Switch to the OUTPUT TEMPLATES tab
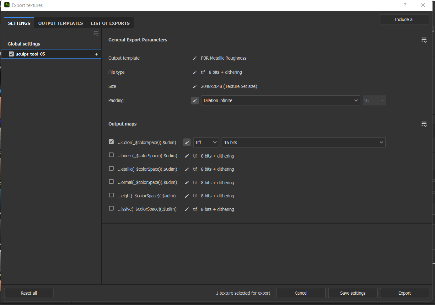The image size is (435, 305). (60, 23)
